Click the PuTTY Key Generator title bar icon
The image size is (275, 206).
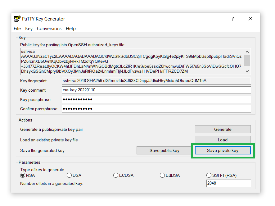click(x=17, y=19)
